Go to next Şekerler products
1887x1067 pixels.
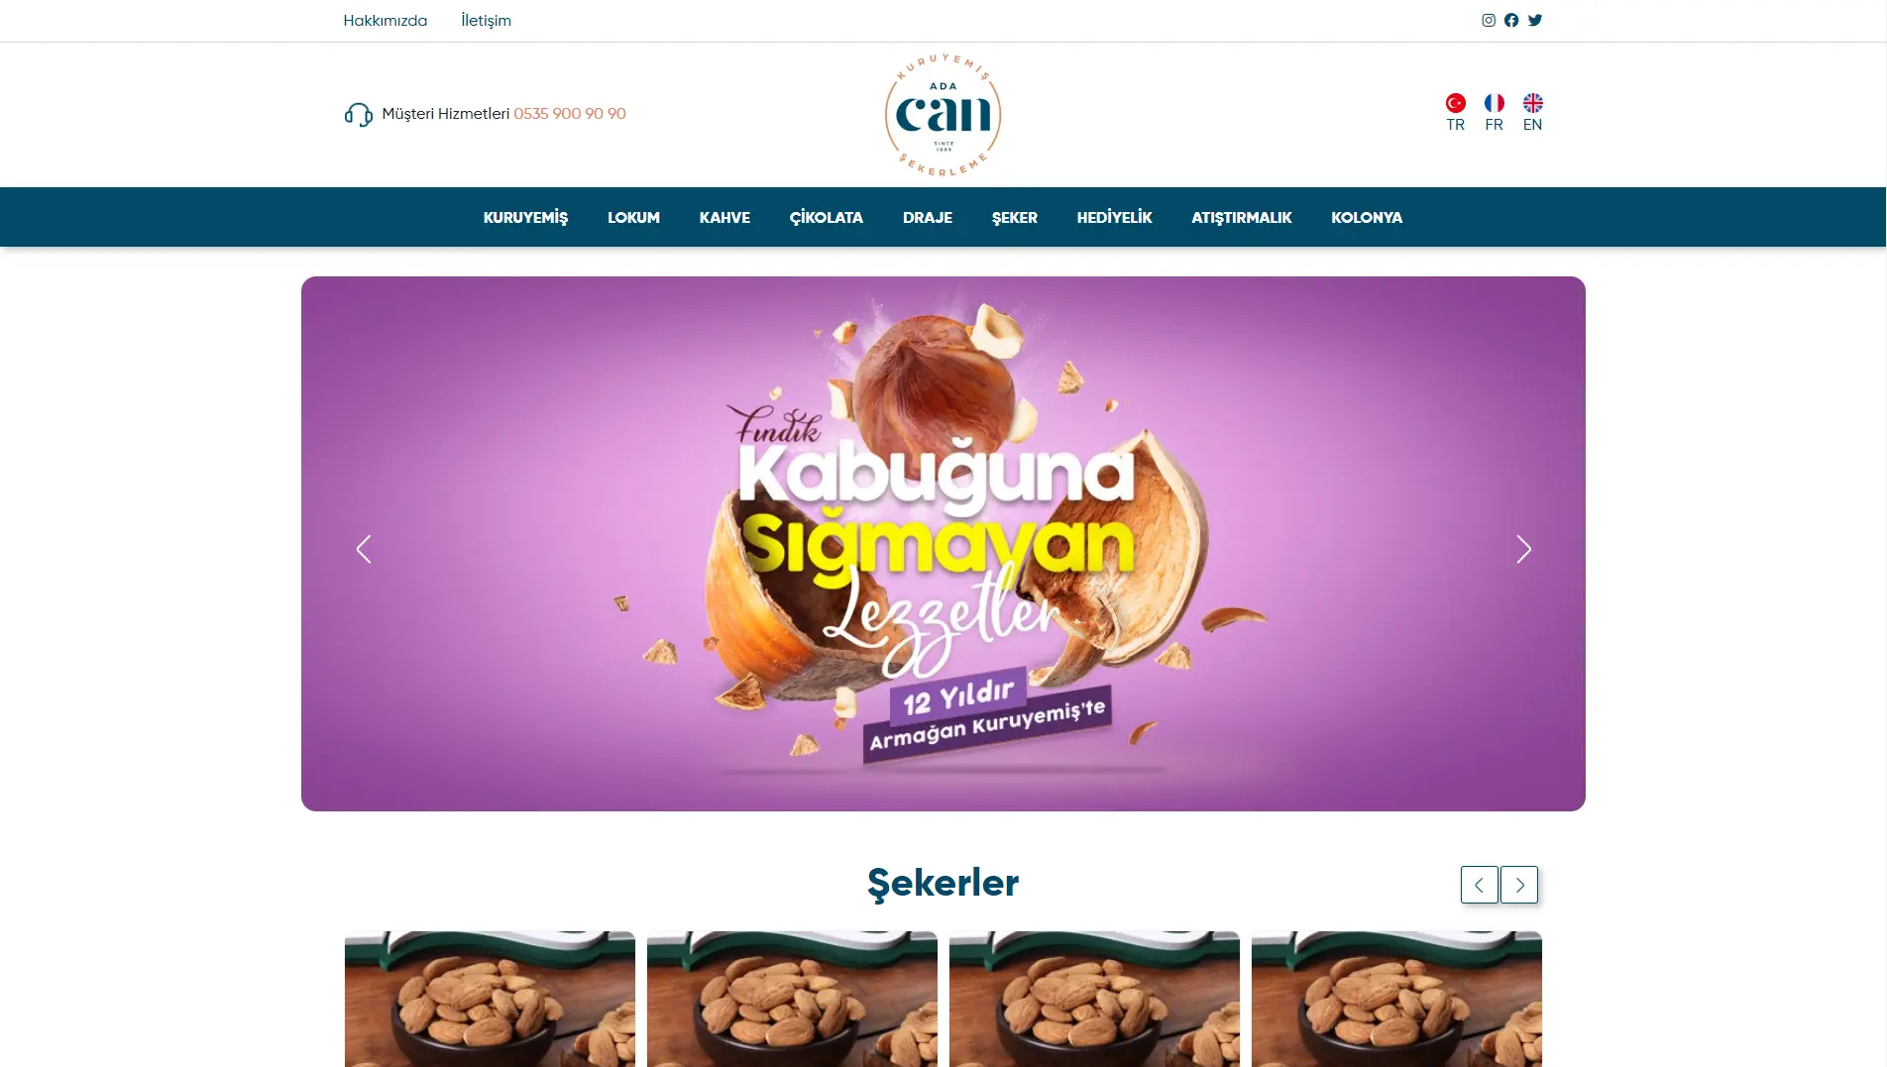coord(1519,885)
